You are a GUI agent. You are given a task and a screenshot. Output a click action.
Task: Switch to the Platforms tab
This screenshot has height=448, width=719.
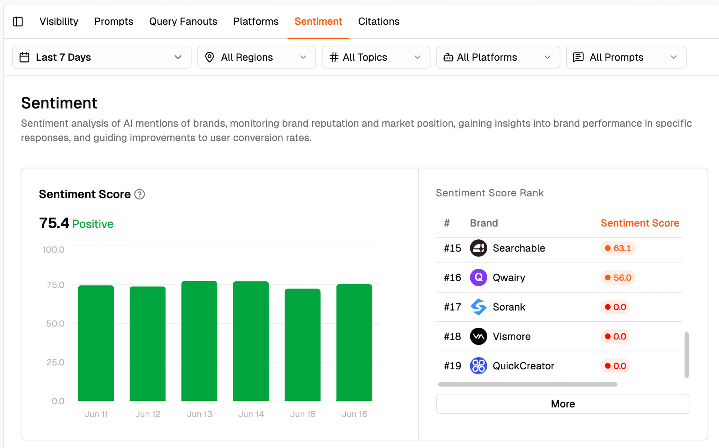(x=256, y=21)
